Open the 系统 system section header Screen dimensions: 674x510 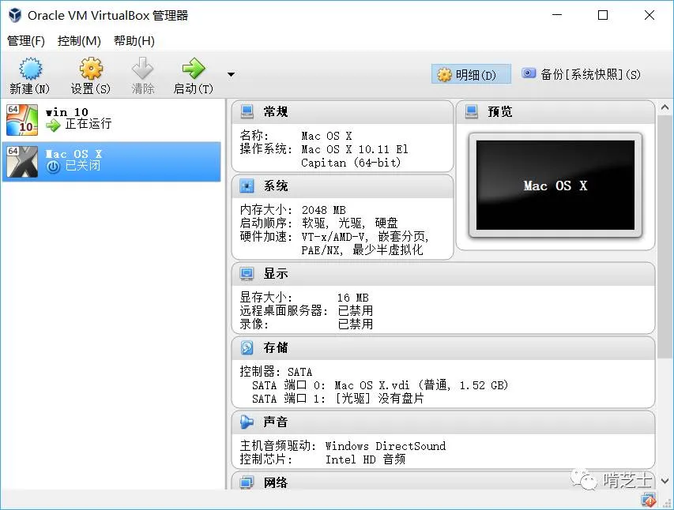click(x=342, y=186)
